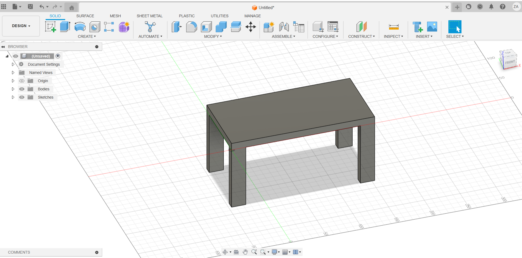Open the Change Parameters table icon
Image resolution: width=522 pixels, height=258 pixels.
pyautogui.click(x=333, y=27)
